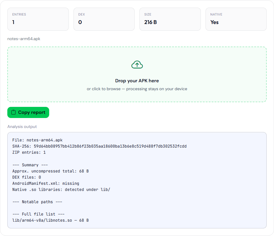
Task: Select the SIZE 216 B stat card
Action: pos(170,19)
